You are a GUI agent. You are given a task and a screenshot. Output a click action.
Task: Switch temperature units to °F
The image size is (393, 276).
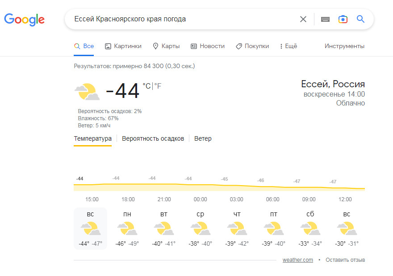[158, 86]
